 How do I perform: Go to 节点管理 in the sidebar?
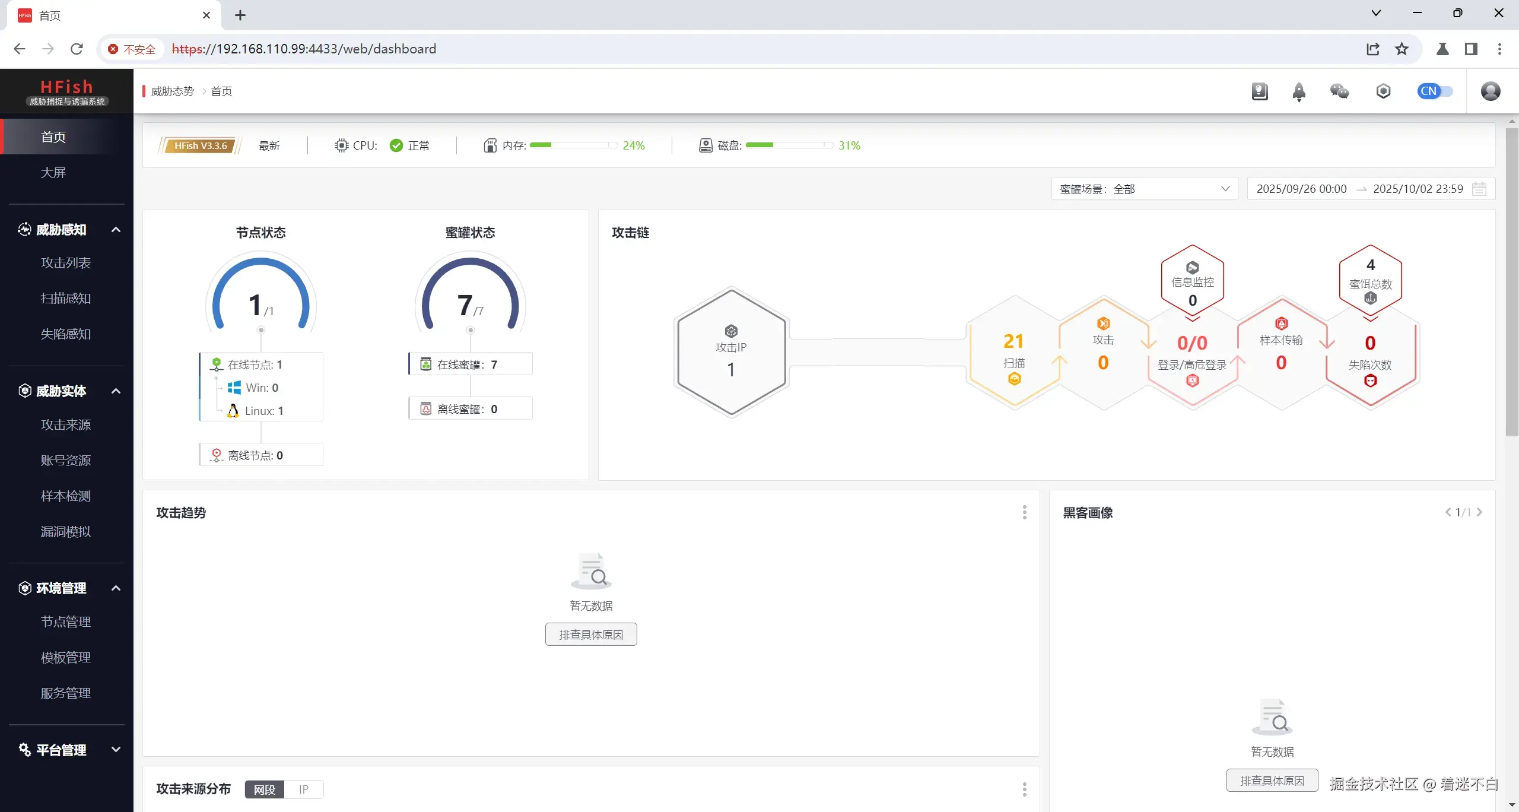(x=66, y=622)
